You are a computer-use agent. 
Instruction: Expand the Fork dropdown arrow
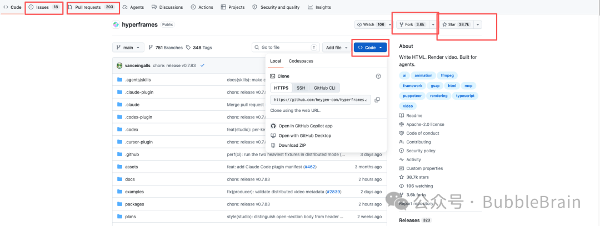click(433, 24)
